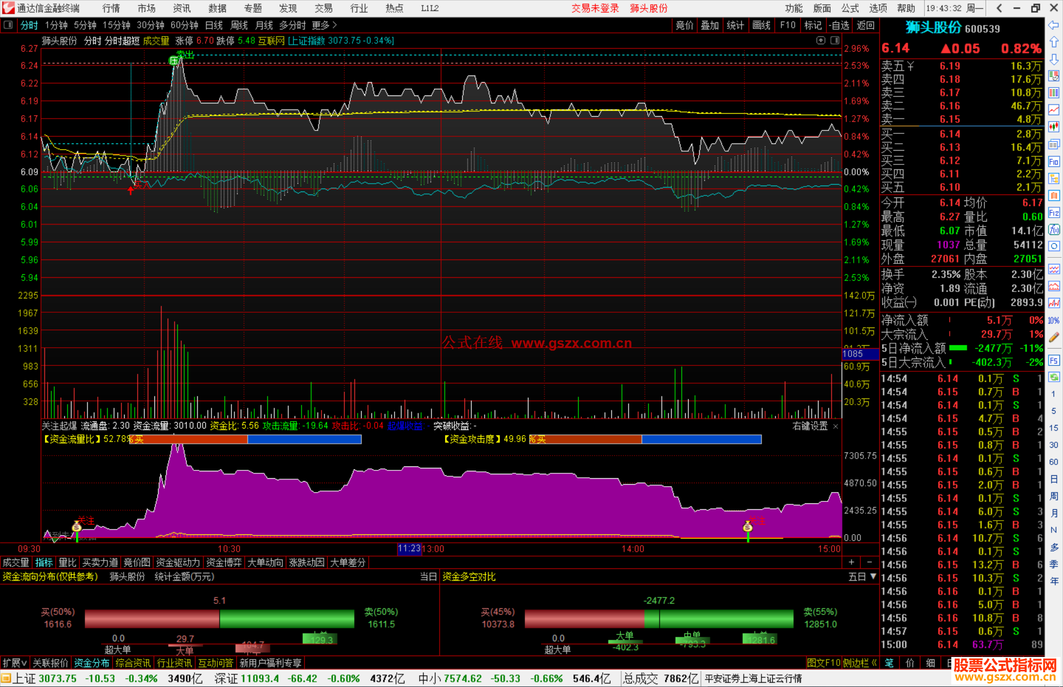The image size is (1063, 687).
Task: Click the previous arrow in title bar
Action: click(999, 8)
